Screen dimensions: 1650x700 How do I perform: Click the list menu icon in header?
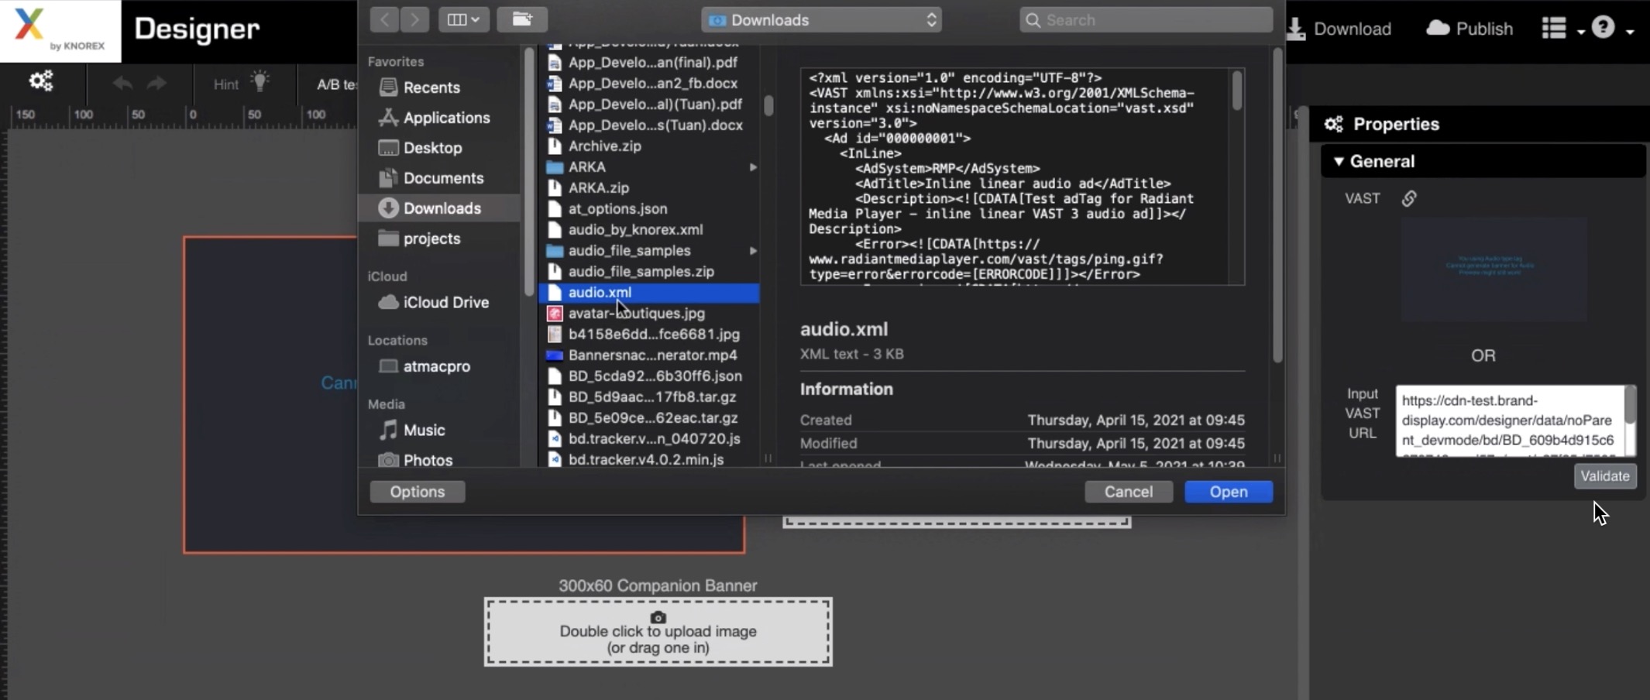tap(1553, 29)
